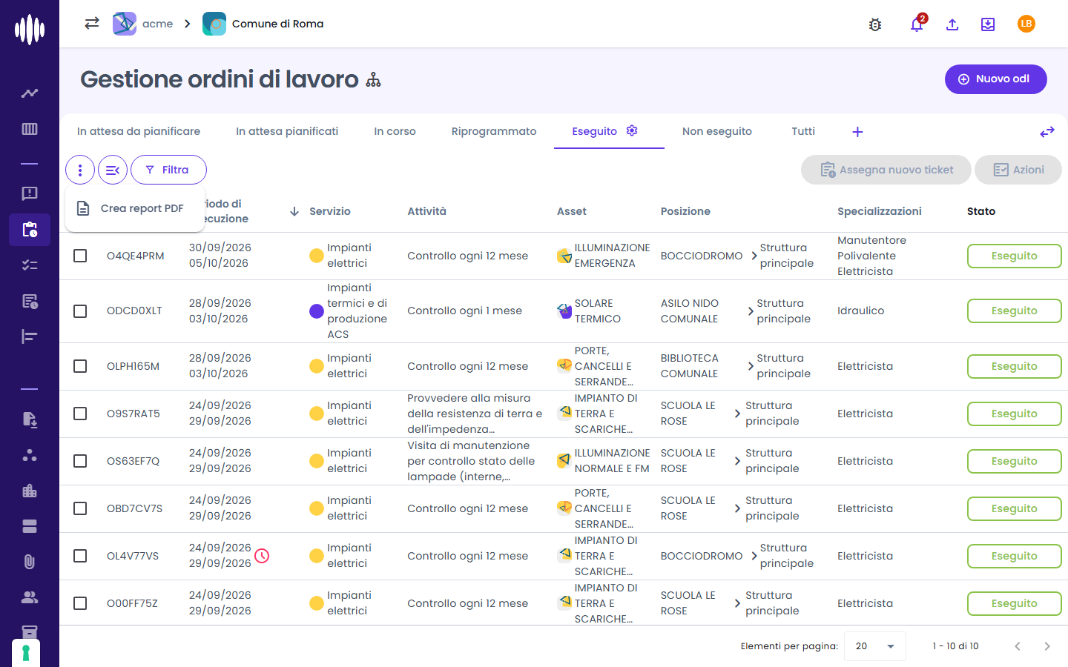Open the buildings icon in sidebar
The height and width of the screenshot is (667, 1068).
point(30,491)
